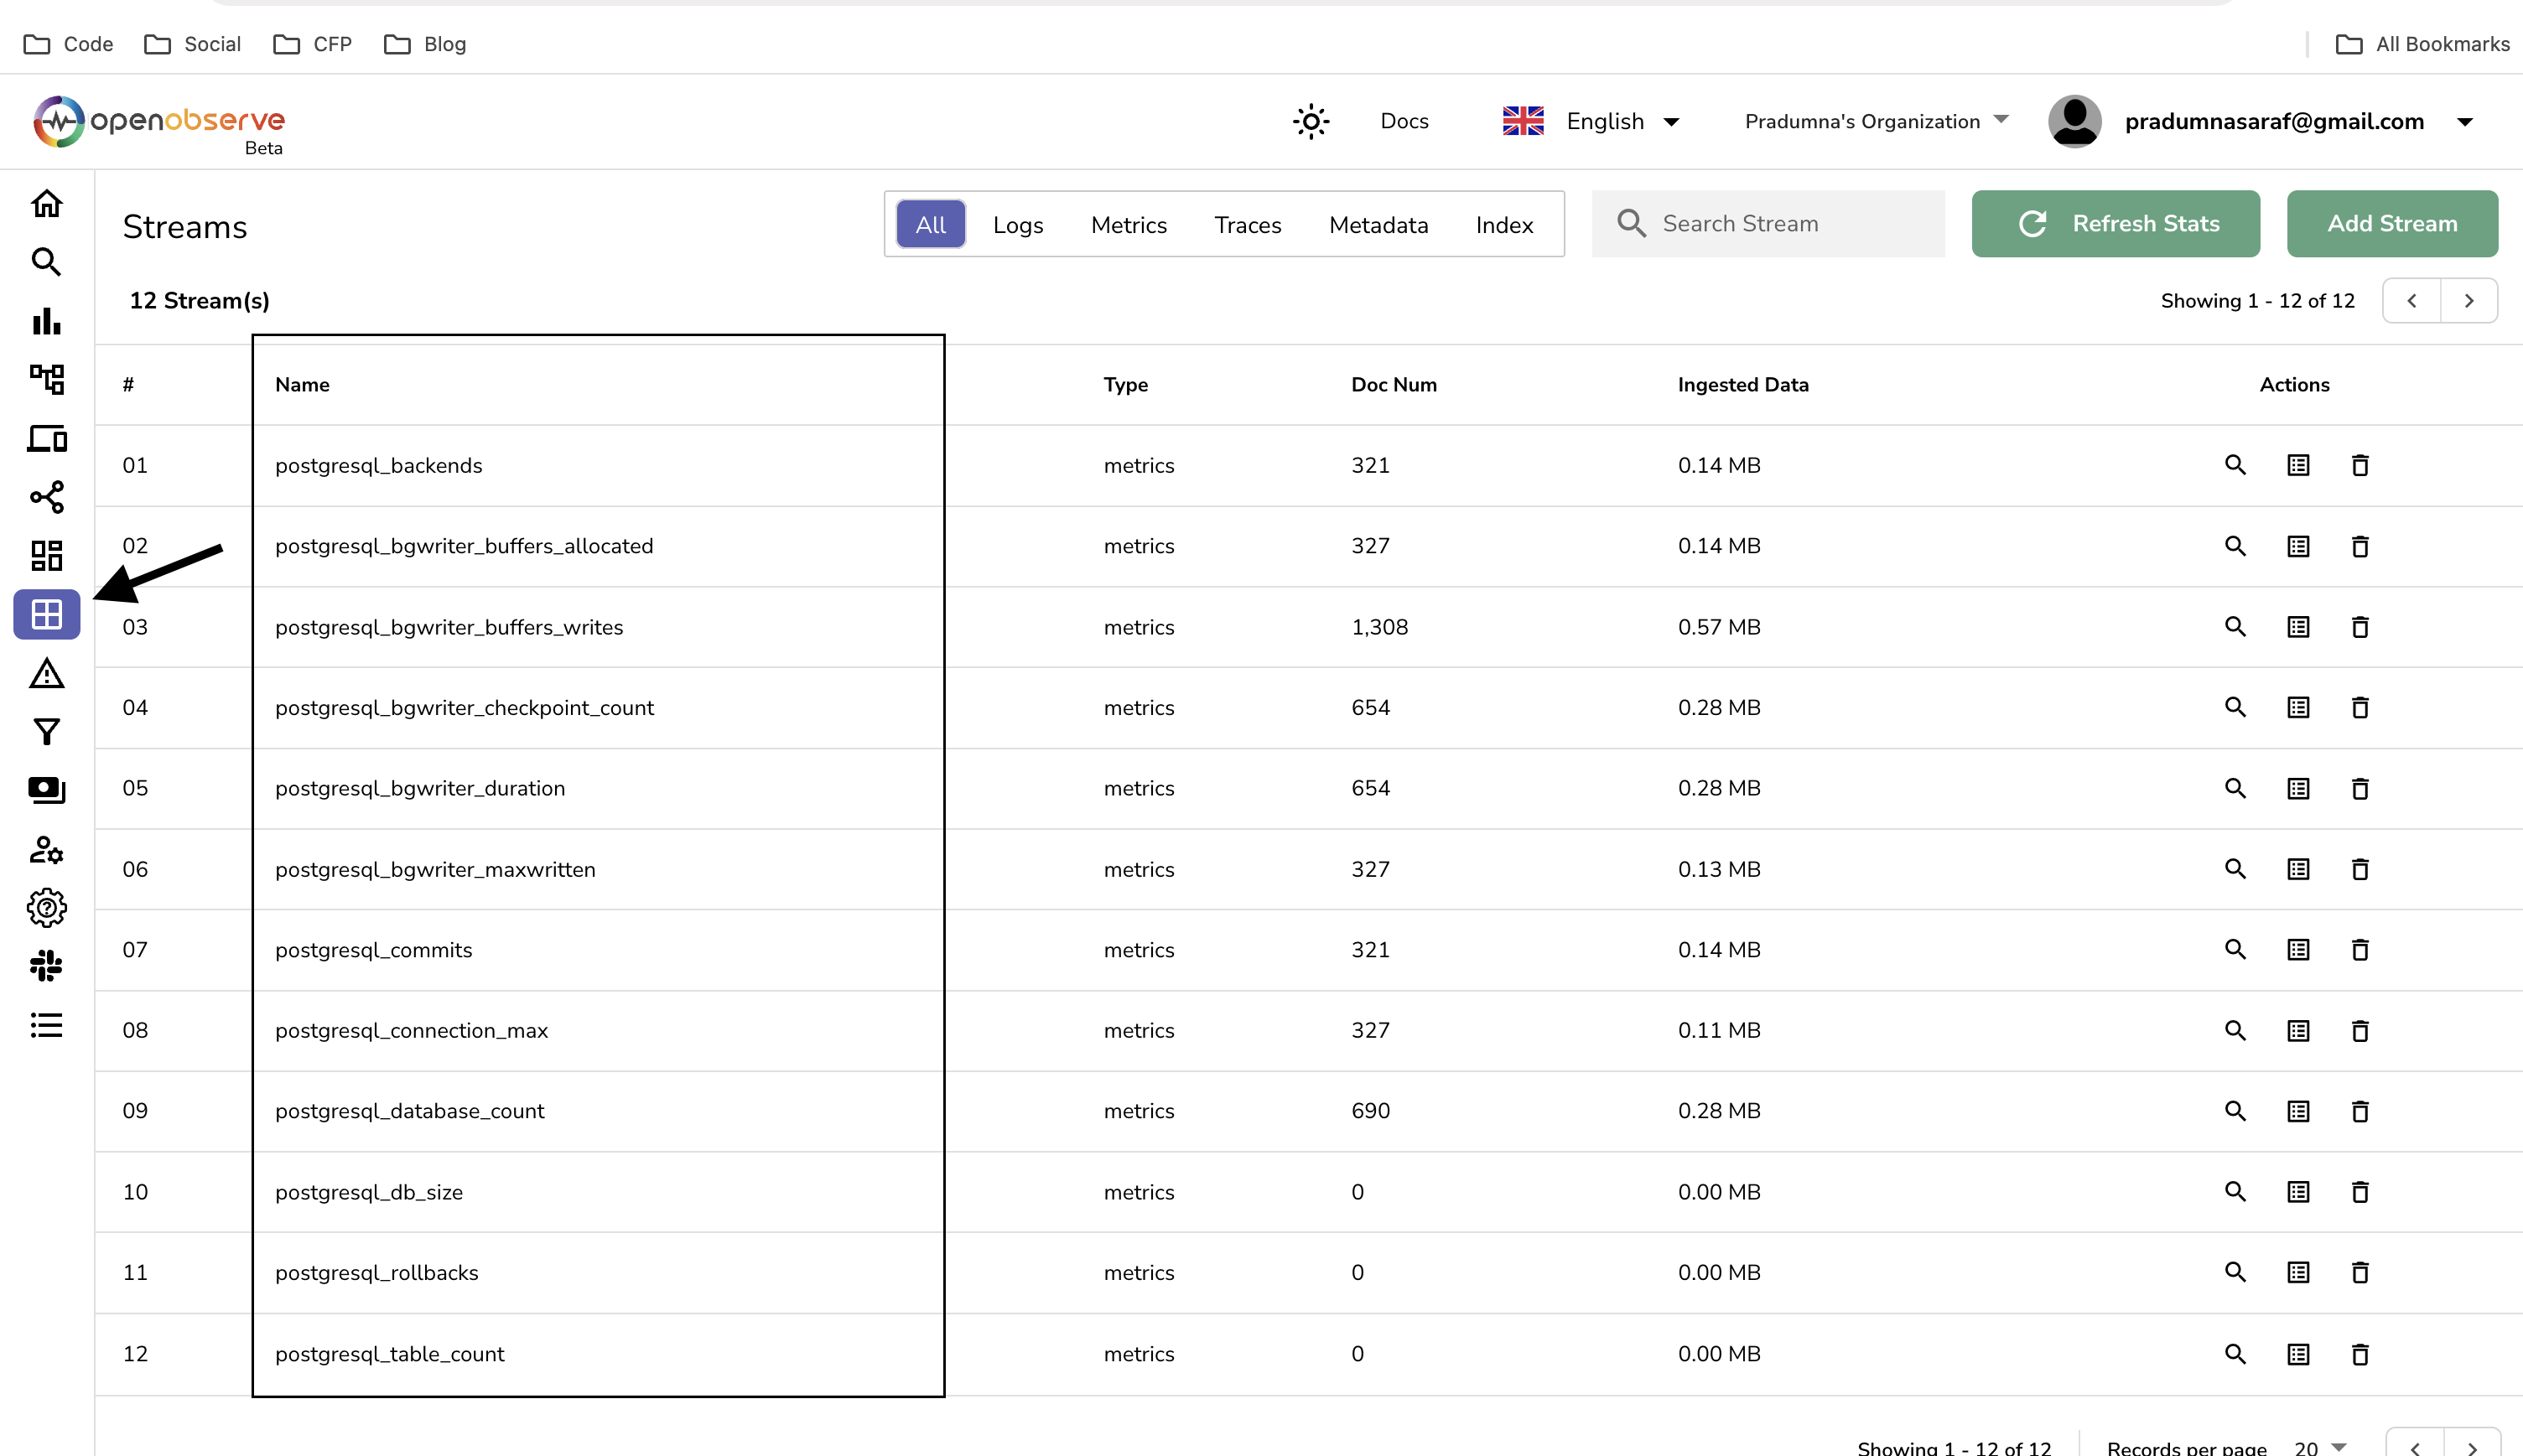The image size is (2523, 1456).
Task: Go to next page using top pagination arrow
Action: [2468, 301]
